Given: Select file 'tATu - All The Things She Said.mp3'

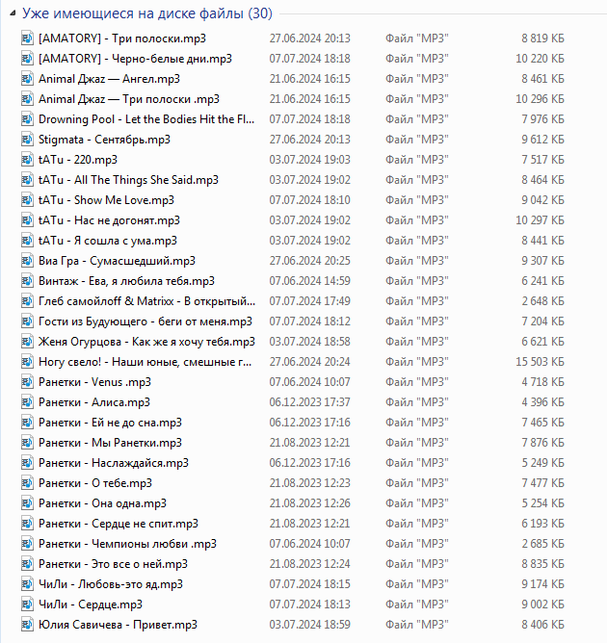Looking at the screenshot, I should point(128,180).
